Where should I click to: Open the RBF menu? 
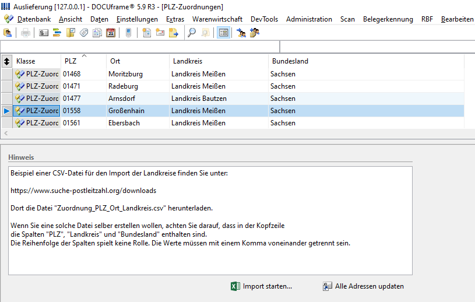(427, 19)
